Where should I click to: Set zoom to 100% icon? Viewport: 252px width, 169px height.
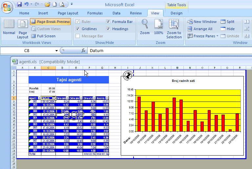(158, 27)
